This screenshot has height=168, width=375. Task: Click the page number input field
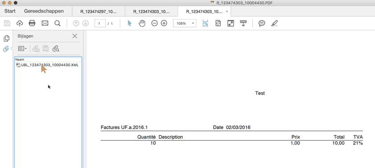point(100,23)
